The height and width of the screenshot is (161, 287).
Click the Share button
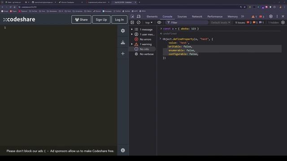(x=81, y=20)
